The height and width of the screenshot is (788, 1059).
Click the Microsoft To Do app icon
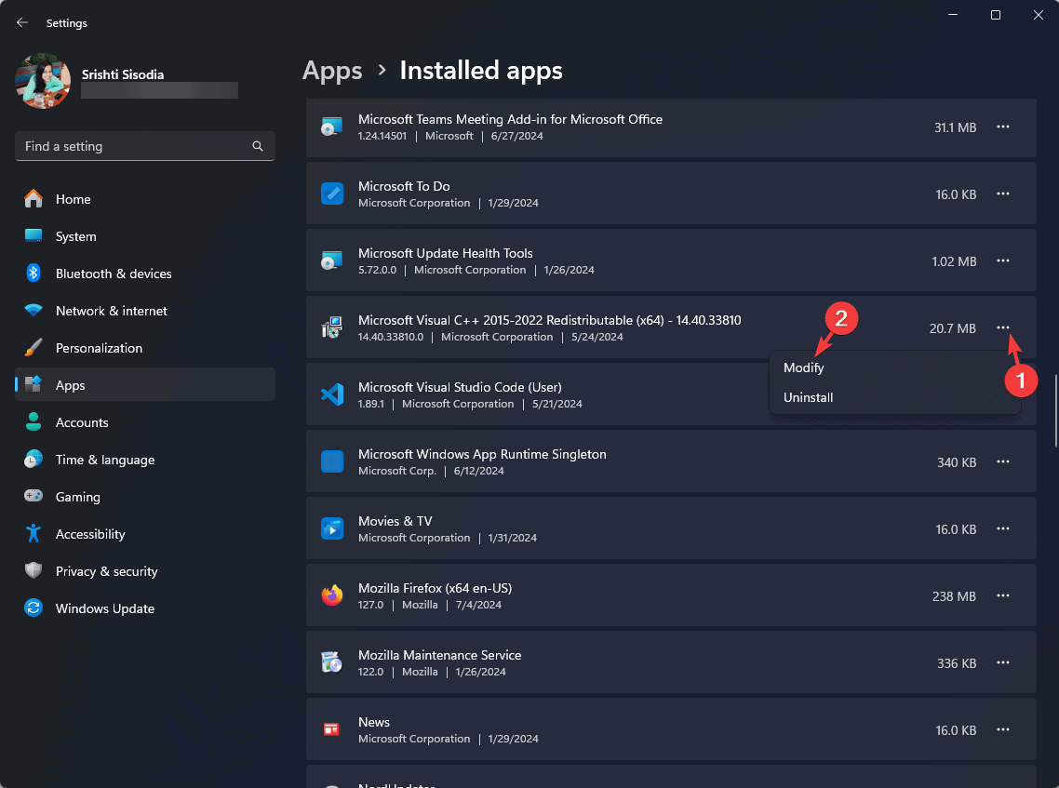(x=332, y=194)
